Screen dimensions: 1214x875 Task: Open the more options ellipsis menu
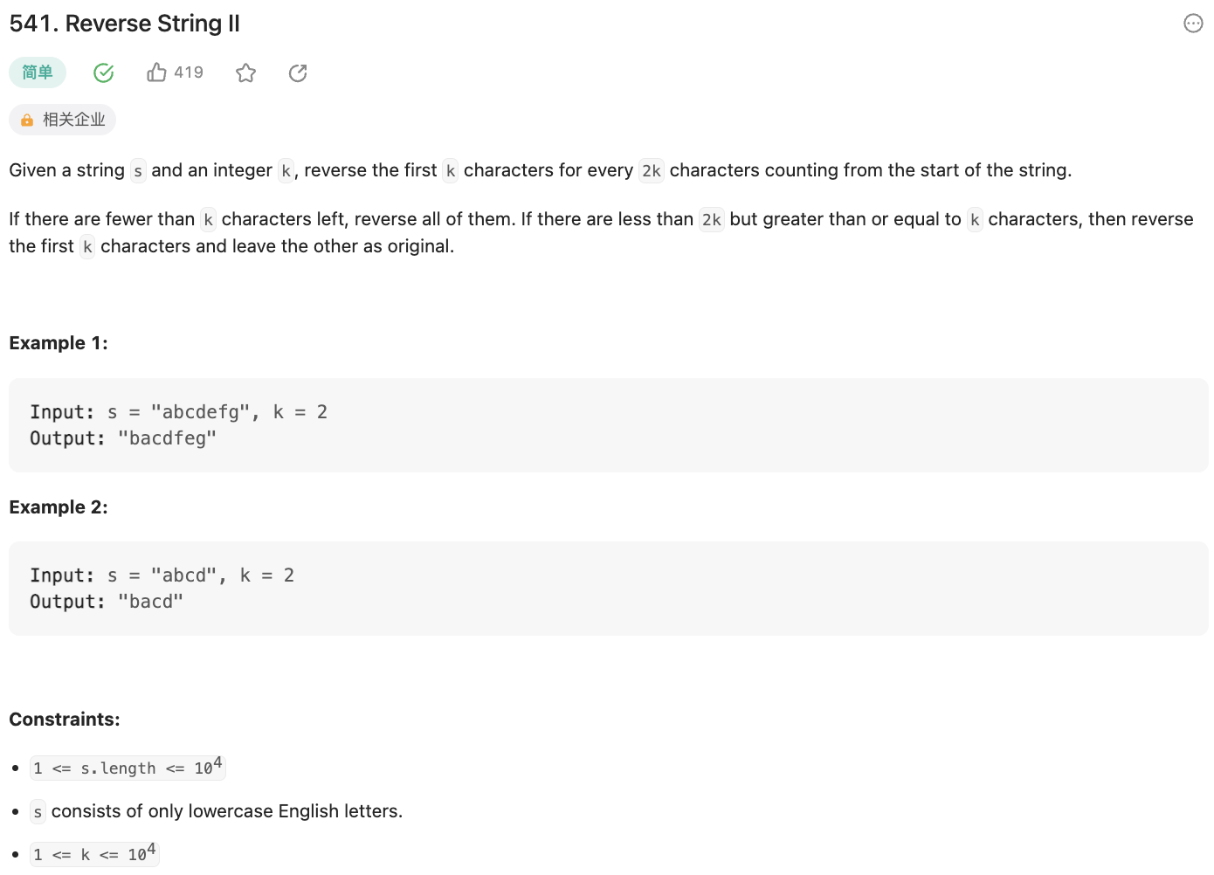[1193, 24]
